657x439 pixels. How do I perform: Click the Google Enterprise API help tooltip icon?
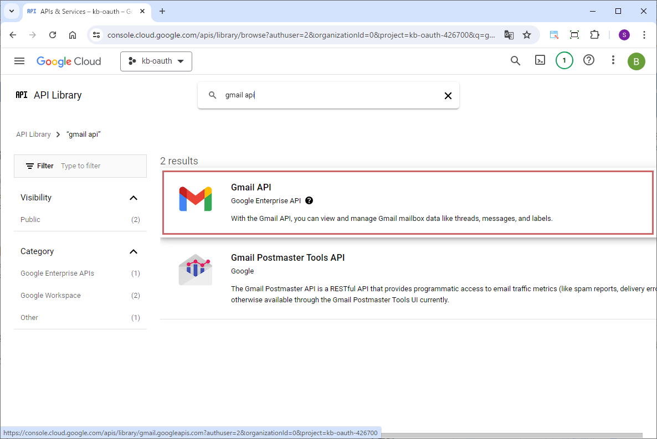pyautogui.click(x=309, y=201)
